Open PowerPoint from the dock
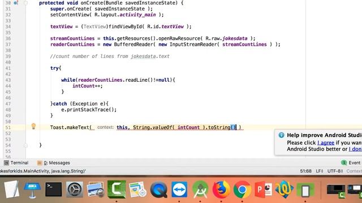This screenshot has height=203, width=362. coord(264,189)
